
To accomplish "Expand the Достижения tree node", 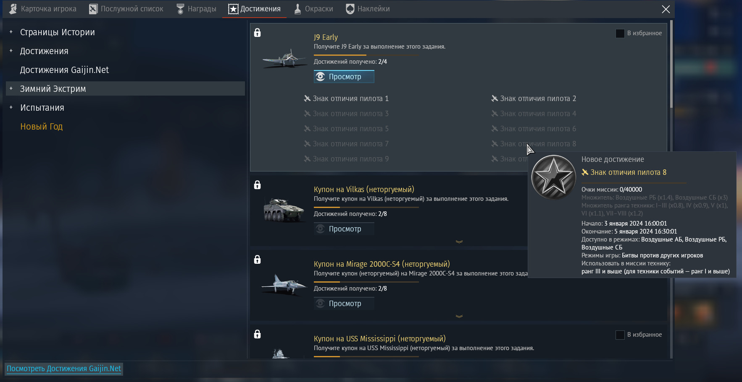I will point(11,51).
